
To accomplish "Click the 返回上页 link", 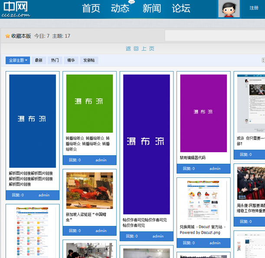I will (x=140, y=49).
